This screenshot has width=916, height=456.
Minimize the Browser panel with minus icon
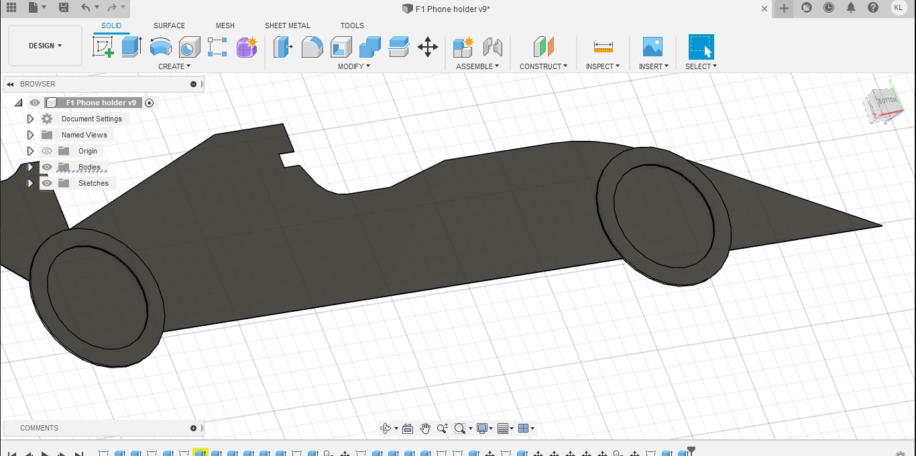click(x=193, y=84)
